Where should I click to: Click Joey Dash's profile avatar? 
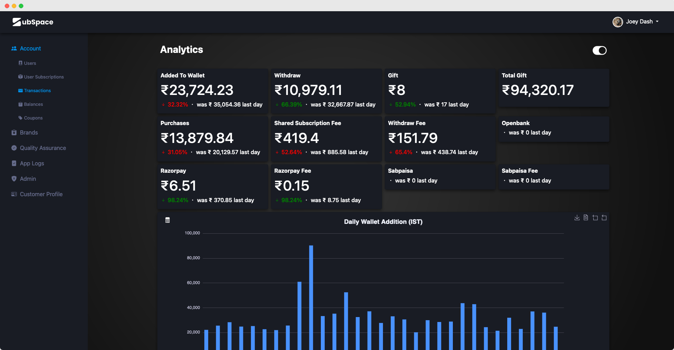pos(617,22)
